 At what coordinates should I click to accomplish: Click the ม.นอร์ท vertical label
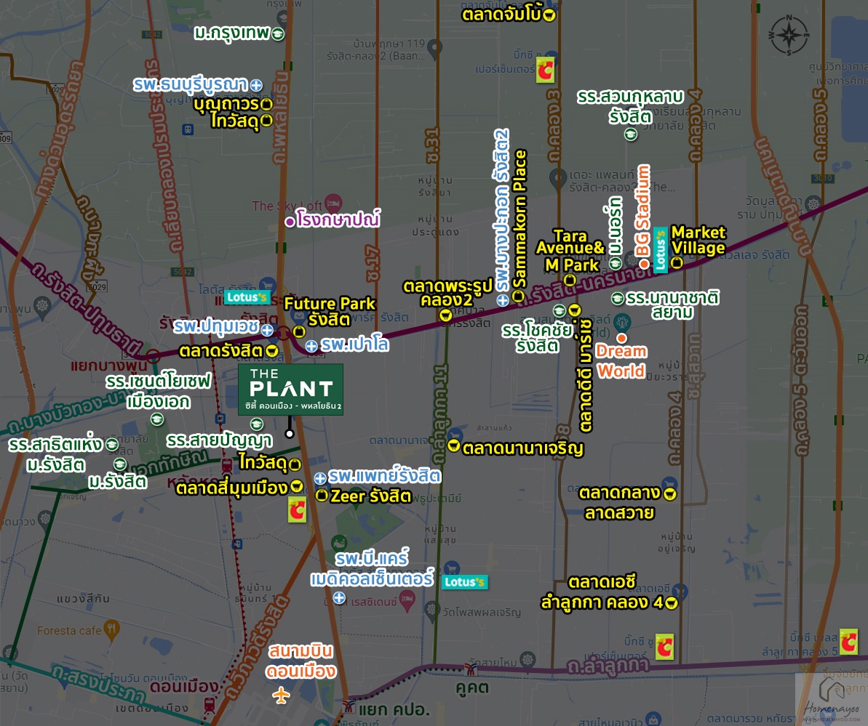tap(616, 225)
